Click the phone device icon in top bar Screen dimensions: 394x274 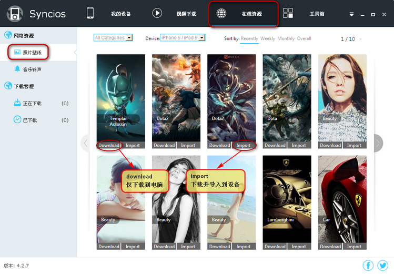[90, 13]
